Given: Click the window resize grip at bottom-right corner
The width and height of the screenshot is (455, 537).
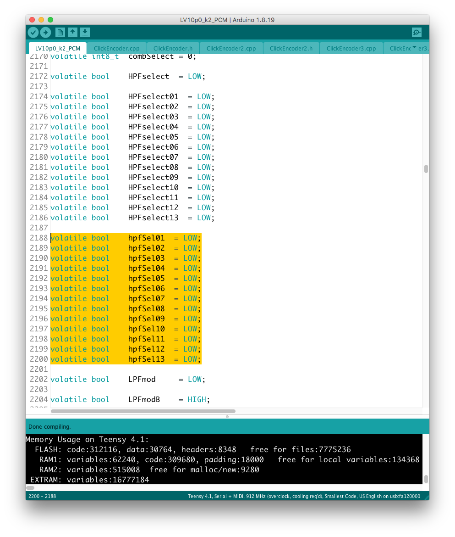Looking at the screenshot, I should pyautogui.click(x=426, y=497).
